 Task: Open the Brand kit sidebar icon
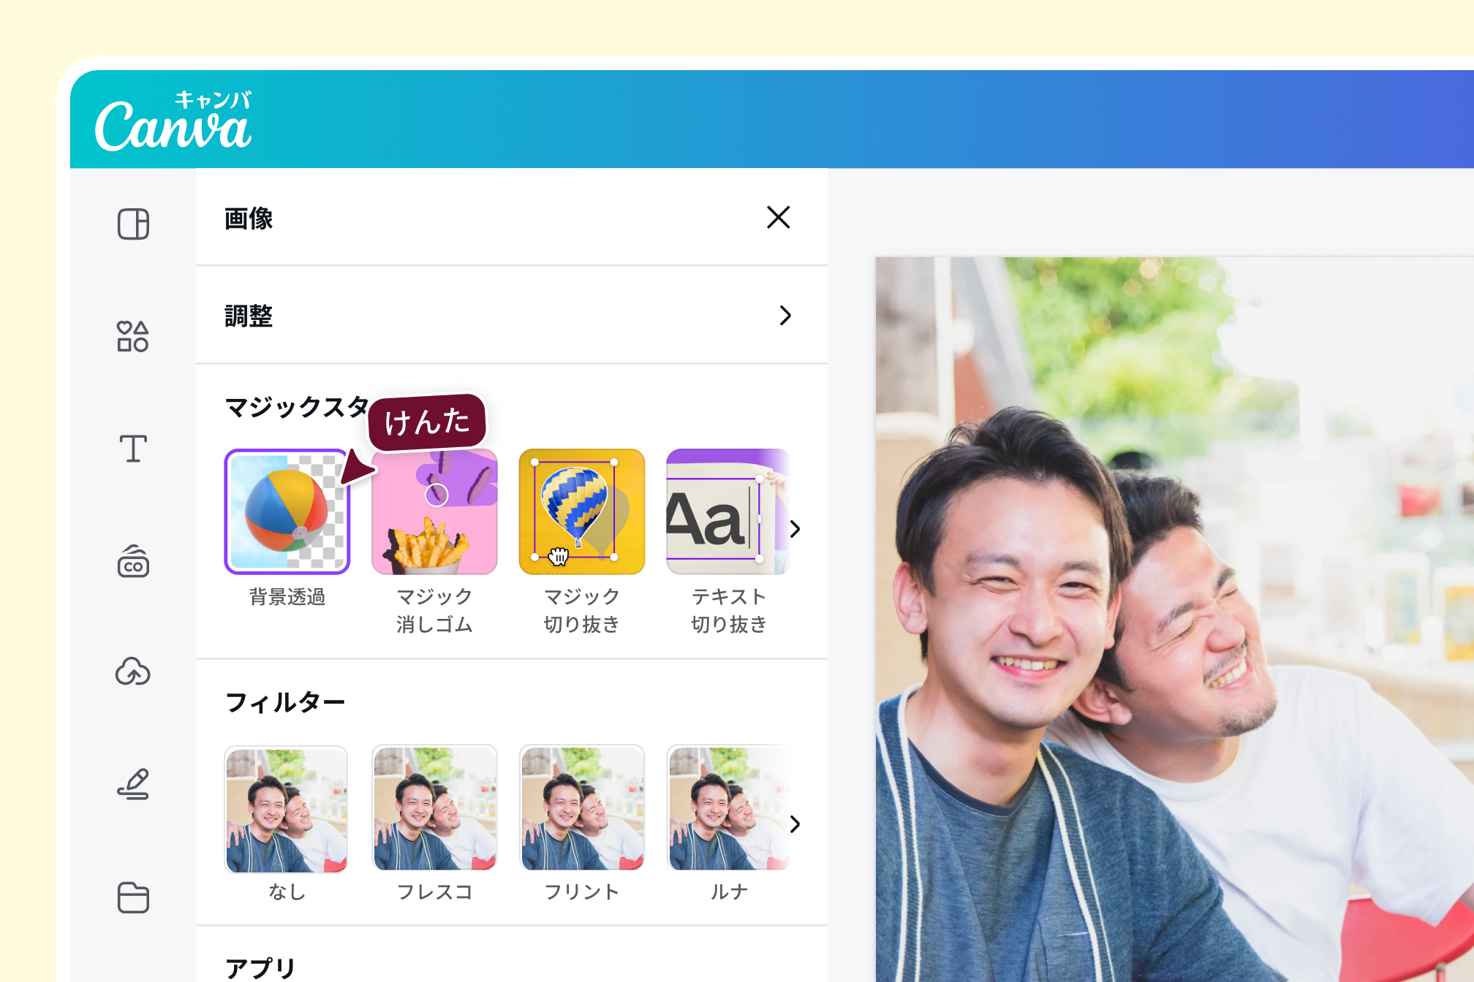133,561
